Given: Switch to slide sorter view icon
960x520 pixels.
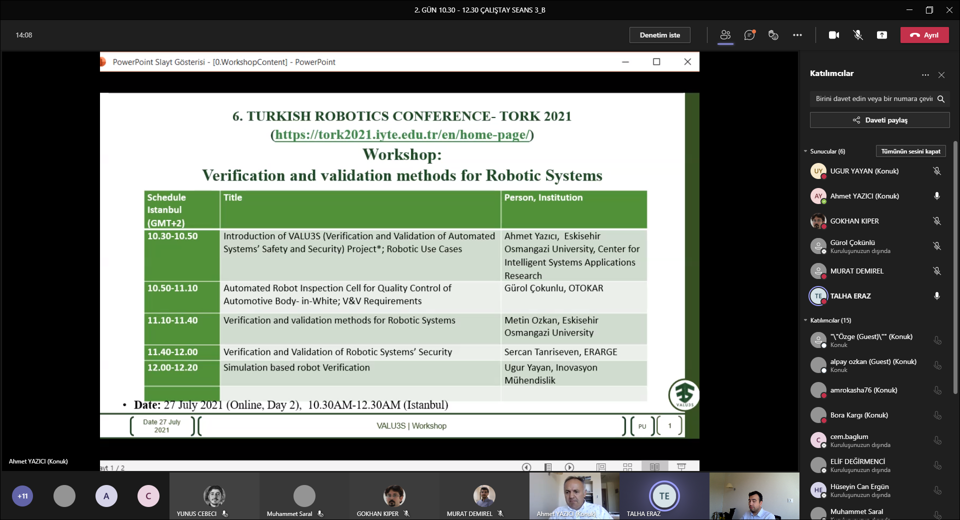Looking at the screenshot, I should click(627, 467).
